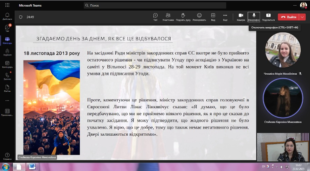310x171 pixels.
Task: Open the blank document taskbar icon
Action: 19,167
